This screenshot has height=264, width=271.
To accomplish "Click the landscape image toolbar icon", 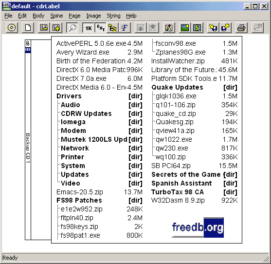I will 185,28.
